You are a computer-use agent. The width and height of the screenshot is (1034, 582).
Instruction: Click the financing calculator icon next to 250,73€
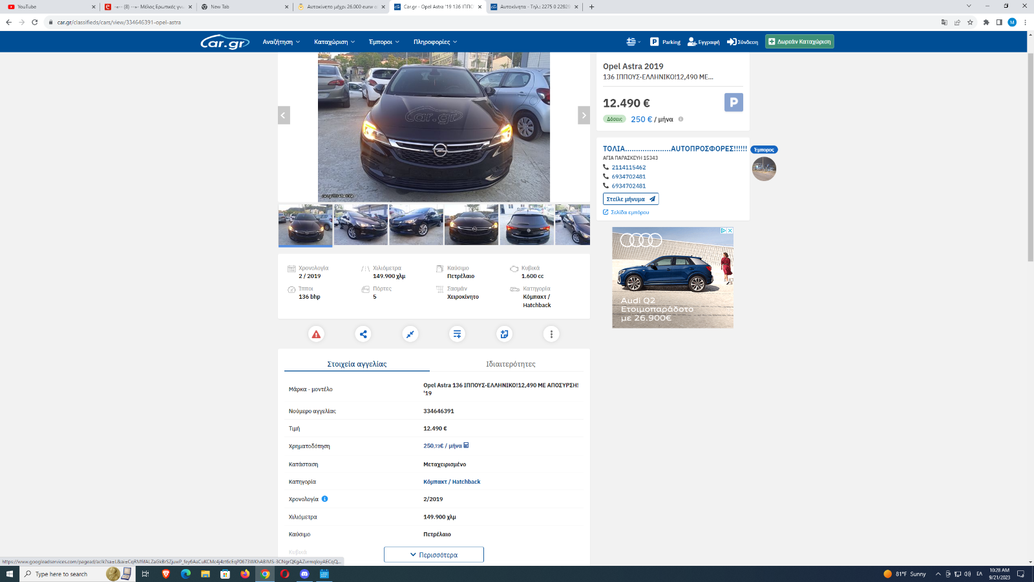[466, 445]
